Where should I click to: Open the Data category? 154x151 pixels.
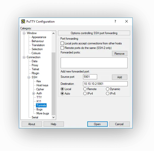pyautogui.click(x=34, y=61)
